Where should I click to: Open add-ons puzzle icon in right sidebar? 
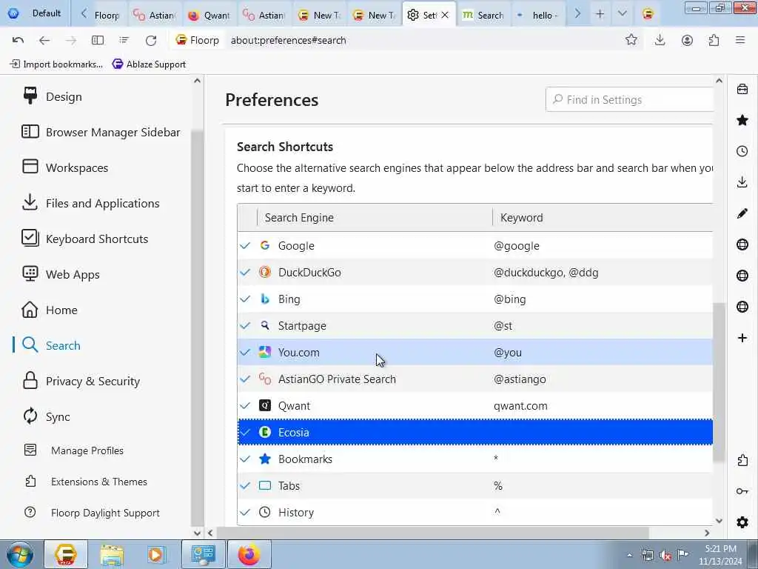742,460
